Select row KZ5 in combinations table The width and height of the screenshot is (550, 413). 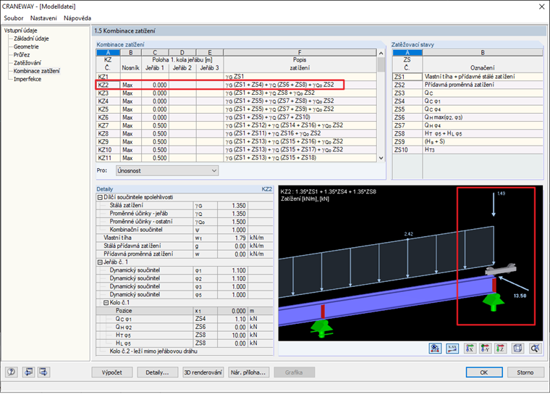pyautogui.click(x=237, y=109)
